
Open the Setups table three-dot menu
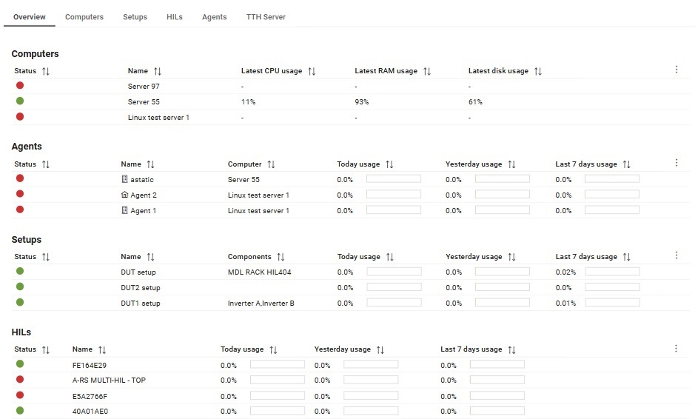click(x=677, y=255)
